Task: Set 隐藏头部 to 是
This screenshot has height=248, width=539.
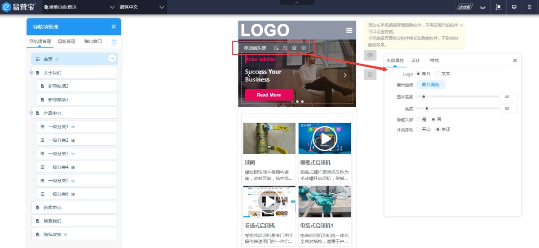Action: click(x=418, y=119)
